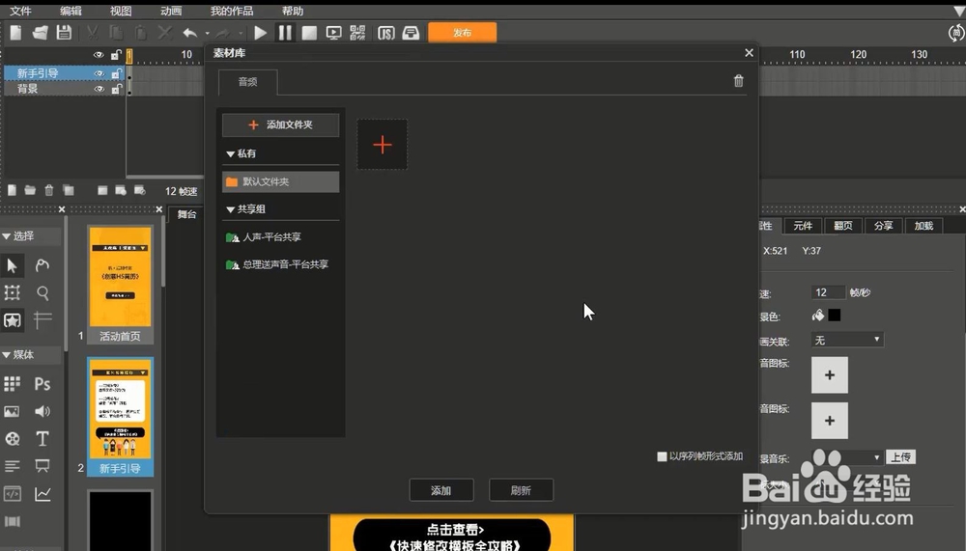Switch to the 音频 tab in 素材库
Screen dimensions: 966x551
[x=247, y=82]
